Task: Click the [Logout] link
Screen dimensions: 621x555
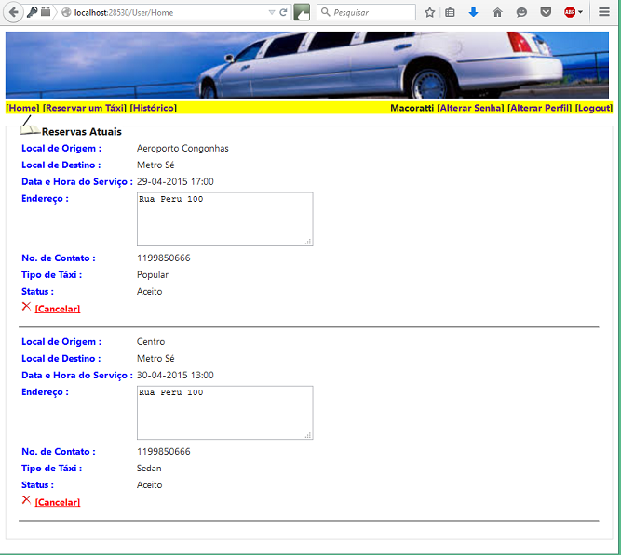Action: coord(594,108)
